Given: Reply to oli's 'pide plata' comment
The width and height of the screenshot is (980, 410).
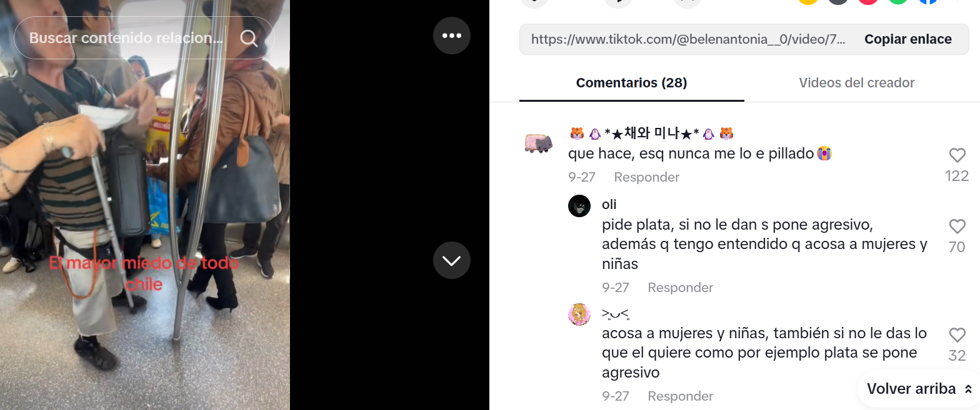Looking at the screenshot, I should tap(680, 288).
